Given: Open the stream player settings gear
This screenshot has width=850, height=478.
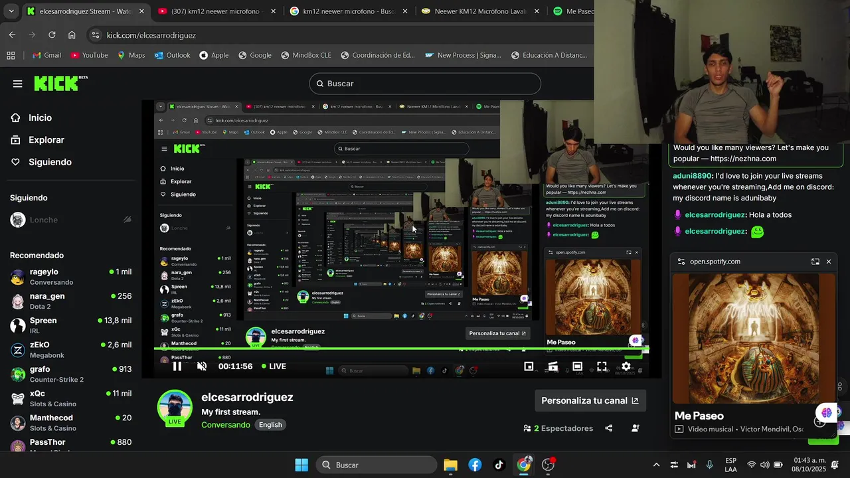Looking at the screenshot, I should [x=626, y=366].
